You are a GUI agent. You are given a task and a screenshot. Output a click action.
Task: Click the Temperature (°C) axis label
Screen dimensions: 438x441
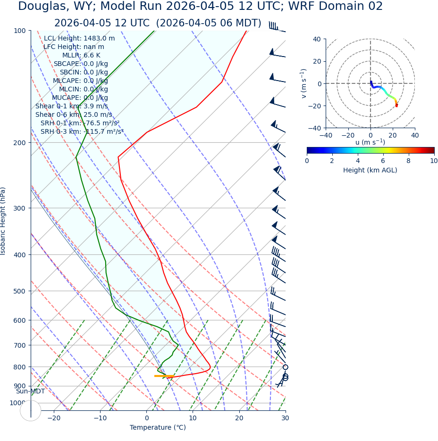pos(158,427)
